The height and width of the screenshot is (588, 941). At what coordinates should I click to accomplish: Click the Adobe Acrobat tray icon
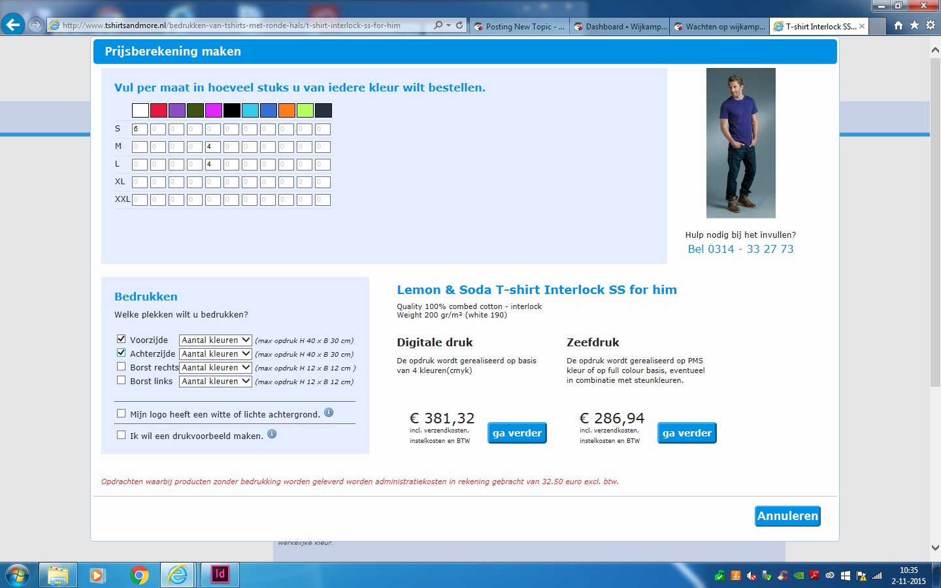coord(814,576)
